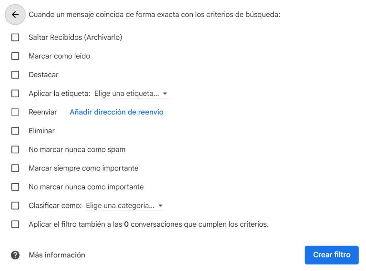This screenshot has width=366, height=271.
Task: Open Más información
Action: pos(56,255)
